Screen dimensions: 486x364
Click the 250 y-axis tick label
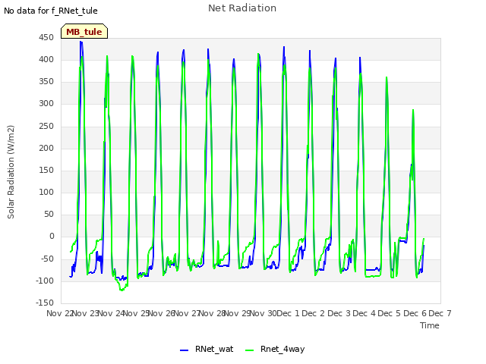(46, 126)
